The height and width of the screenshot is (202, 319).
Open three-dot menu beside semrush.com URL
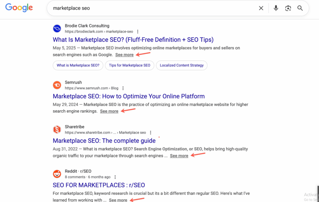(x=123, y=88)
